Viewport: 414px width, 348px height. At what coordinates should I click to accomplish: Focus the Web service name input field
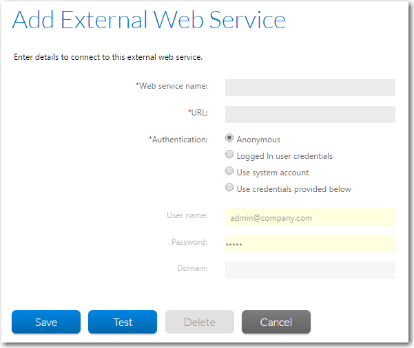click(310, 87)
